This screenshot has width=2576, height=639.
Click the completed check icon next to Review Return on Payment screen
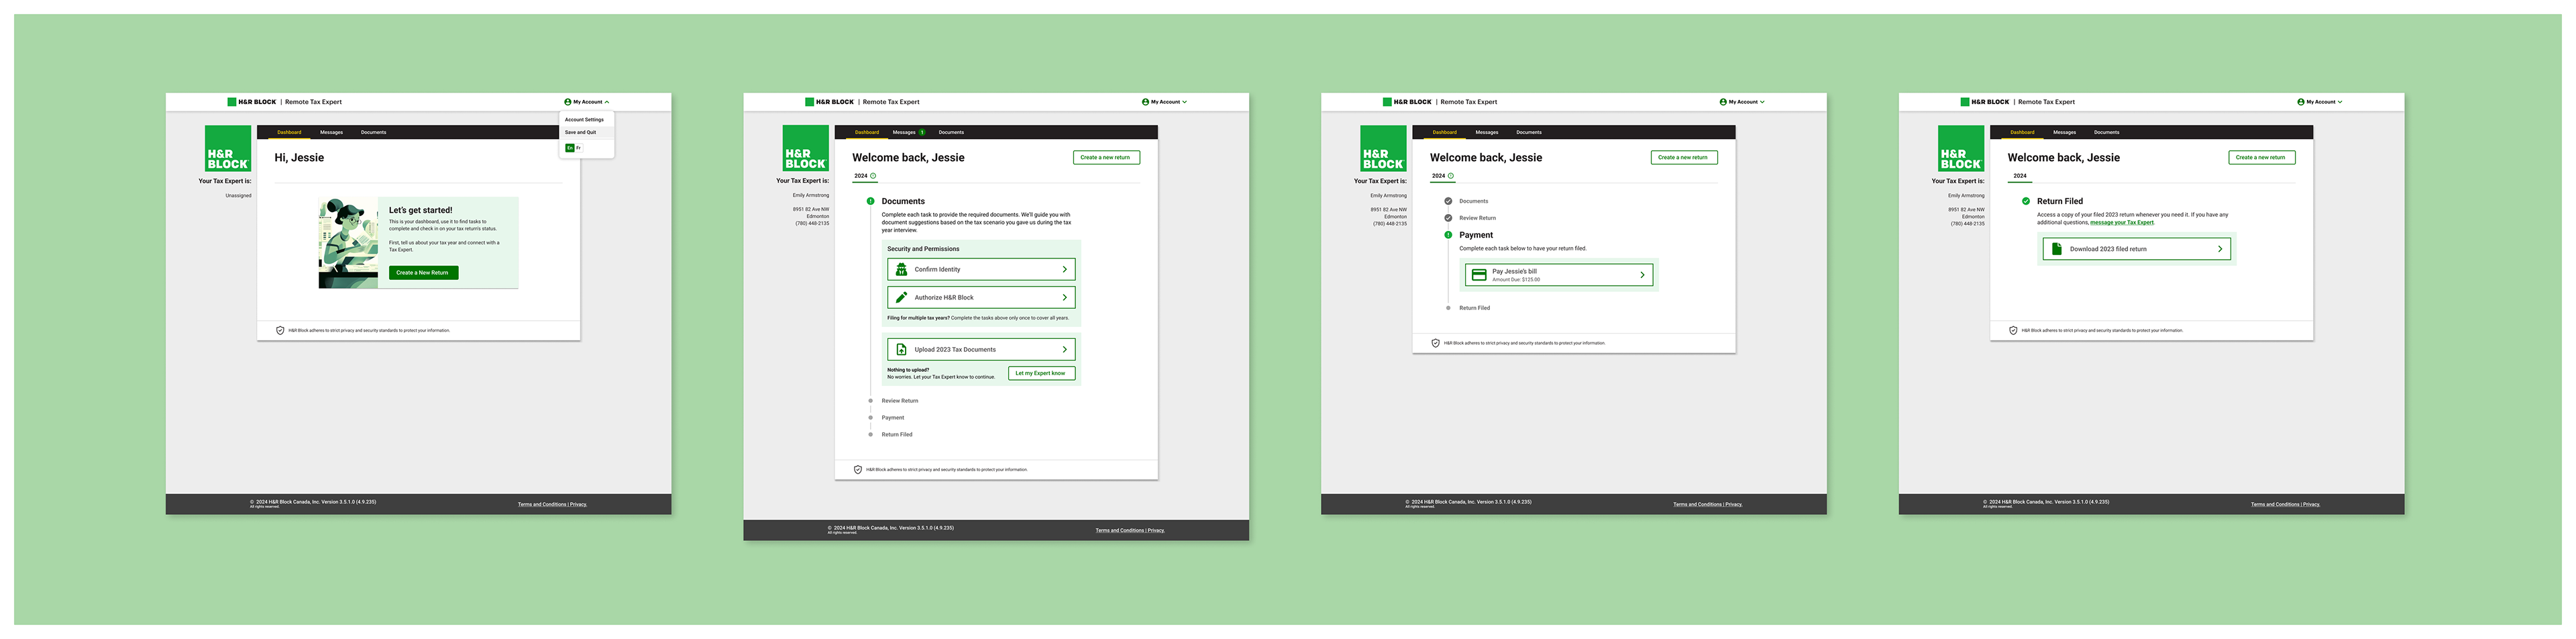(x=1448, y=217)
